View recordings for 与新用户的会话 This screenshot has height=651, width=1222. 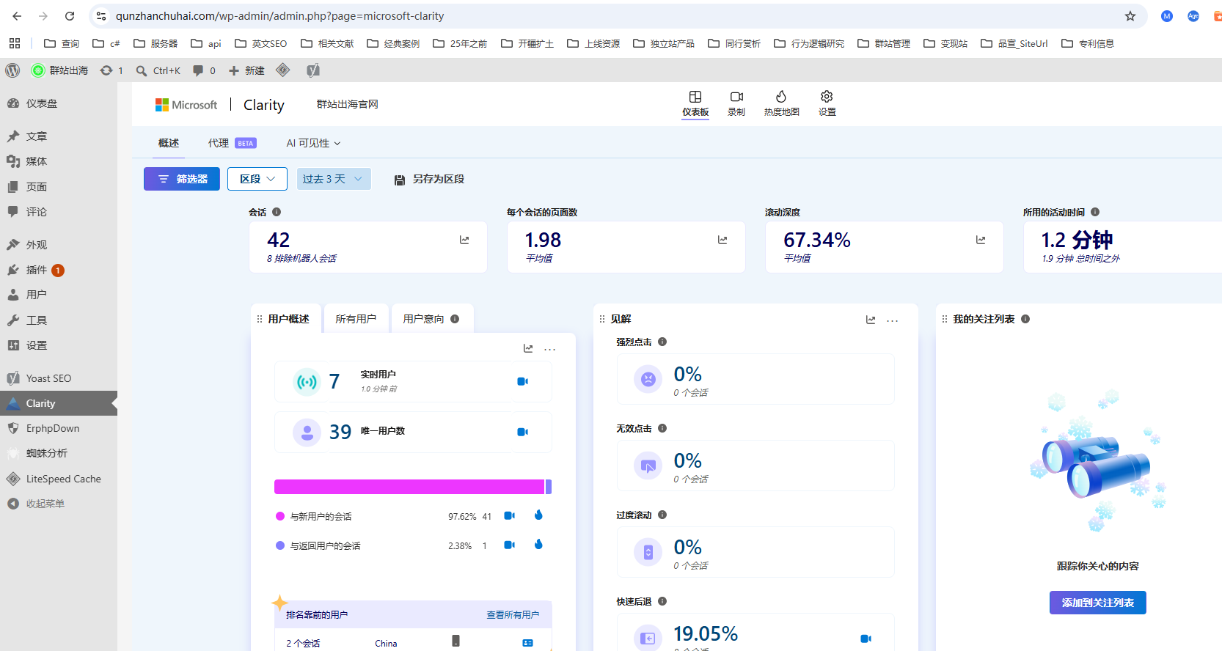coord(510,516)
